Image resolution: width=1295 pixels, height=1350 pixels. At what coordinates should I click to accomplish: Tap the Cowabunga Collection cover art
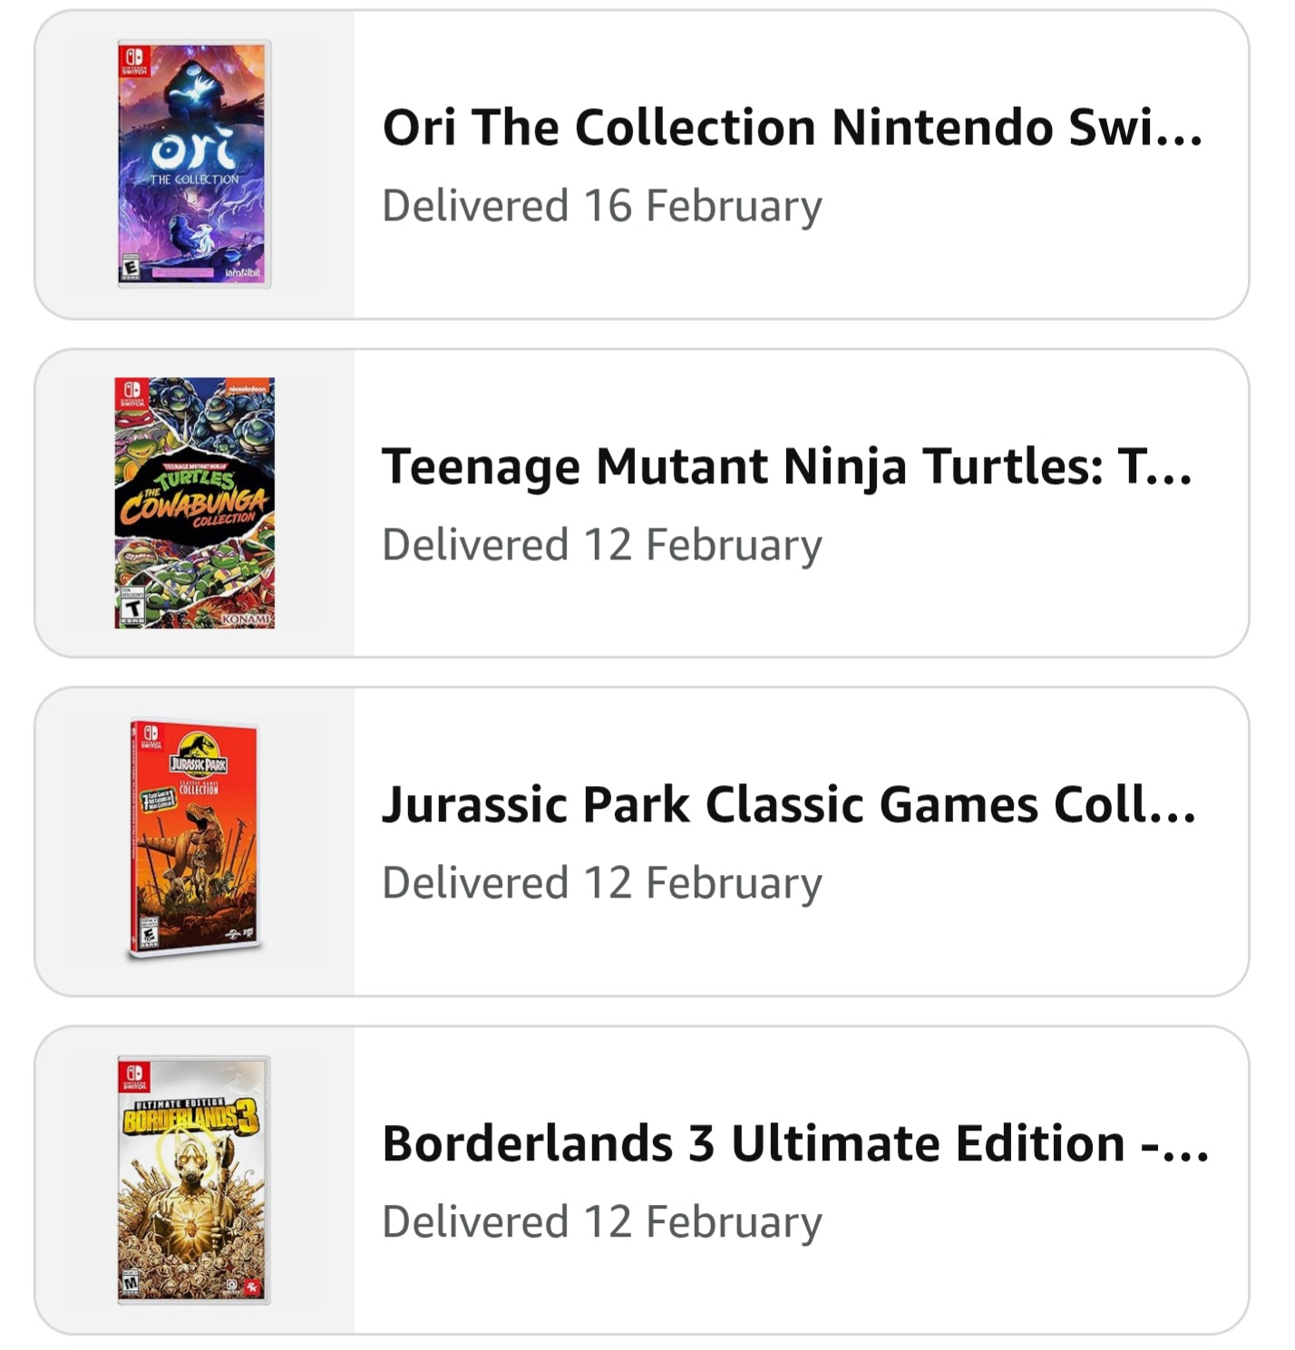[194, 502]
